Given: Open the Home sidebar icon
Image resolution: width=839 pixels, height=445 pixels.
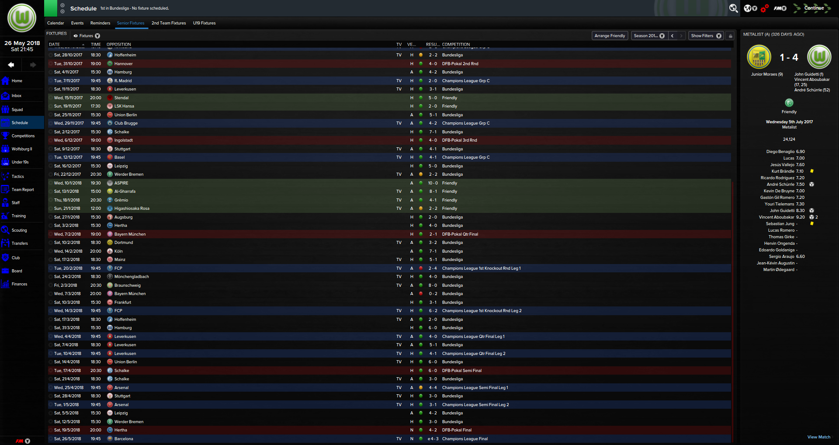Looking at the screenshot, I should tap(5, 81).
